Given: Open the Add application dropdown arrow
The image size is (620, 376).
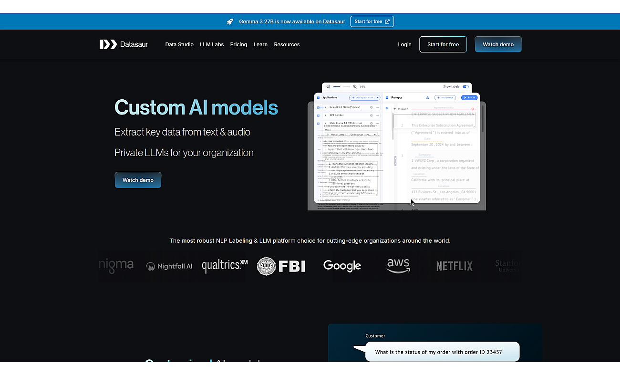Looking at the screenshot, I should coord(377,97).
